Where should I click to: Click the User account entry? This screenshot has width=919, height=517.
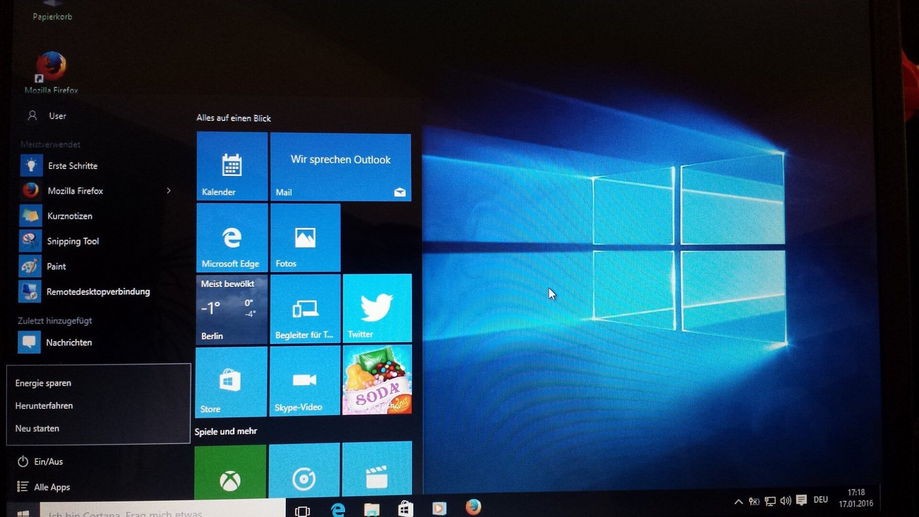tap(47, 116)
